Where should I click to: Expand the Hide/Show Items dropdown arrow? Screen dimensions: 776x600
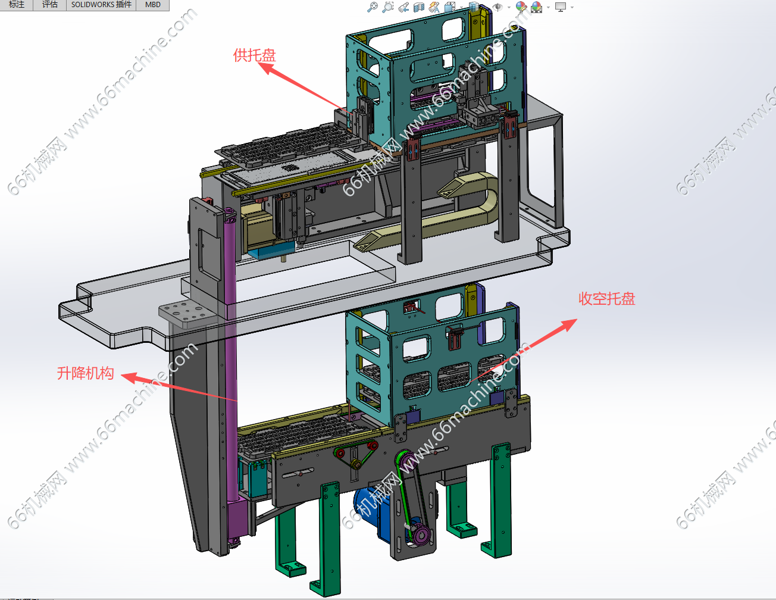(x=509, y=8)
